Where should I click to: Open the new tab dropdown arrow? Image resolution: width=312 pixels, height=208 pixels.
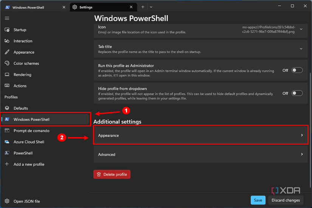click(x=151, y=7)
